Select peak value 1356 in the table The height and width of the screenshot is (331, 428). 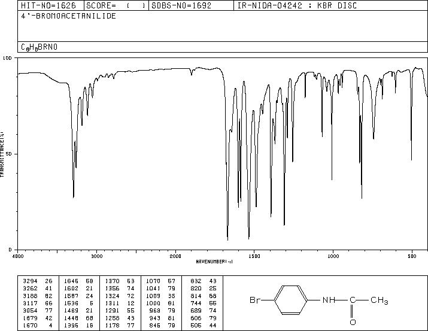[112, 289]
